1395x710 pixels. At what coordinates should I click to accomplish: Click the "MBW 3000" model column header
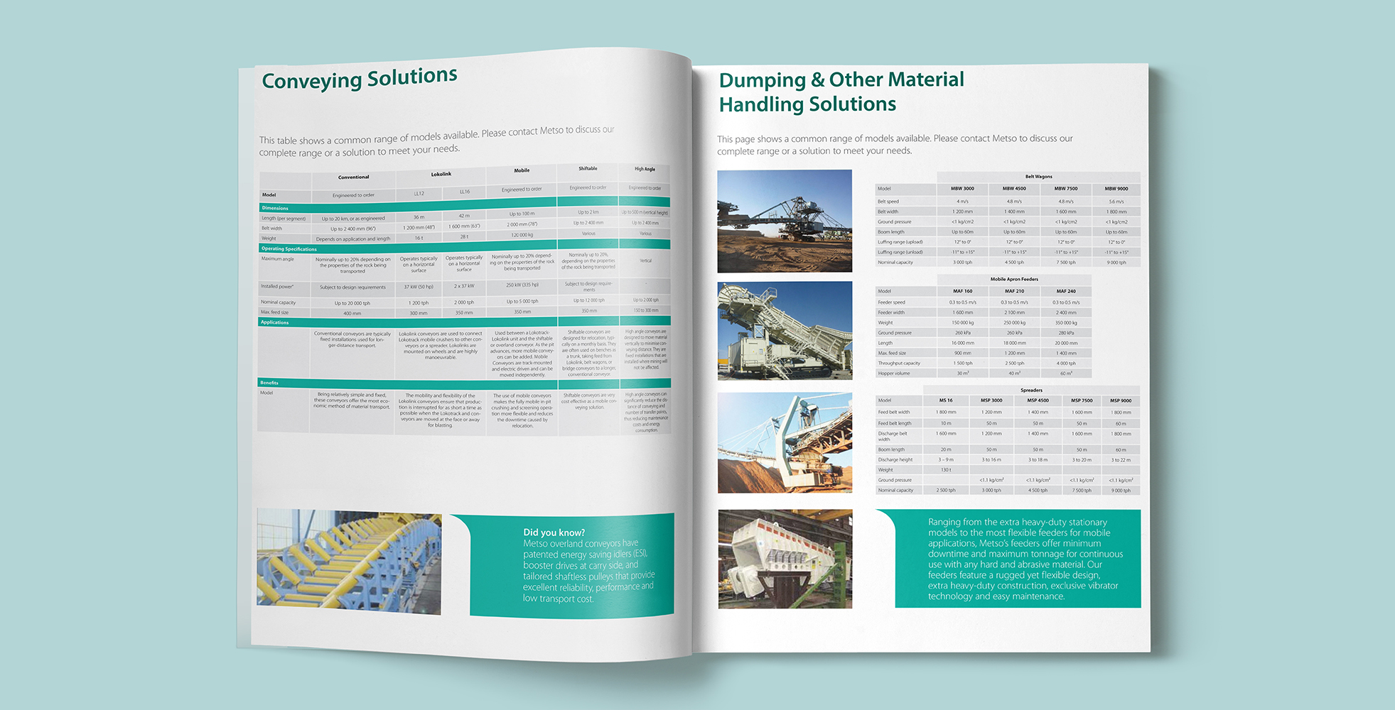(962, 189)
